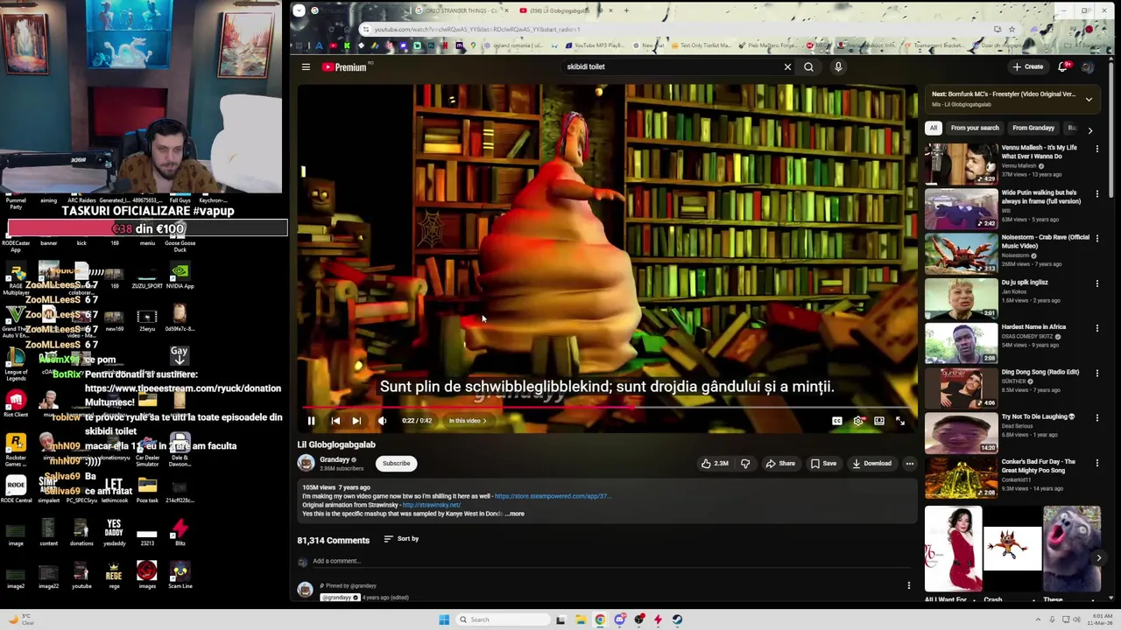Open the store.steampowered.com description link

coord(552,496)
